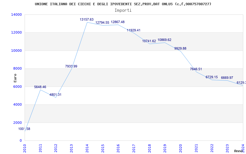
Task: Click the 2016 x-axis year label
Action: [118, 148]
